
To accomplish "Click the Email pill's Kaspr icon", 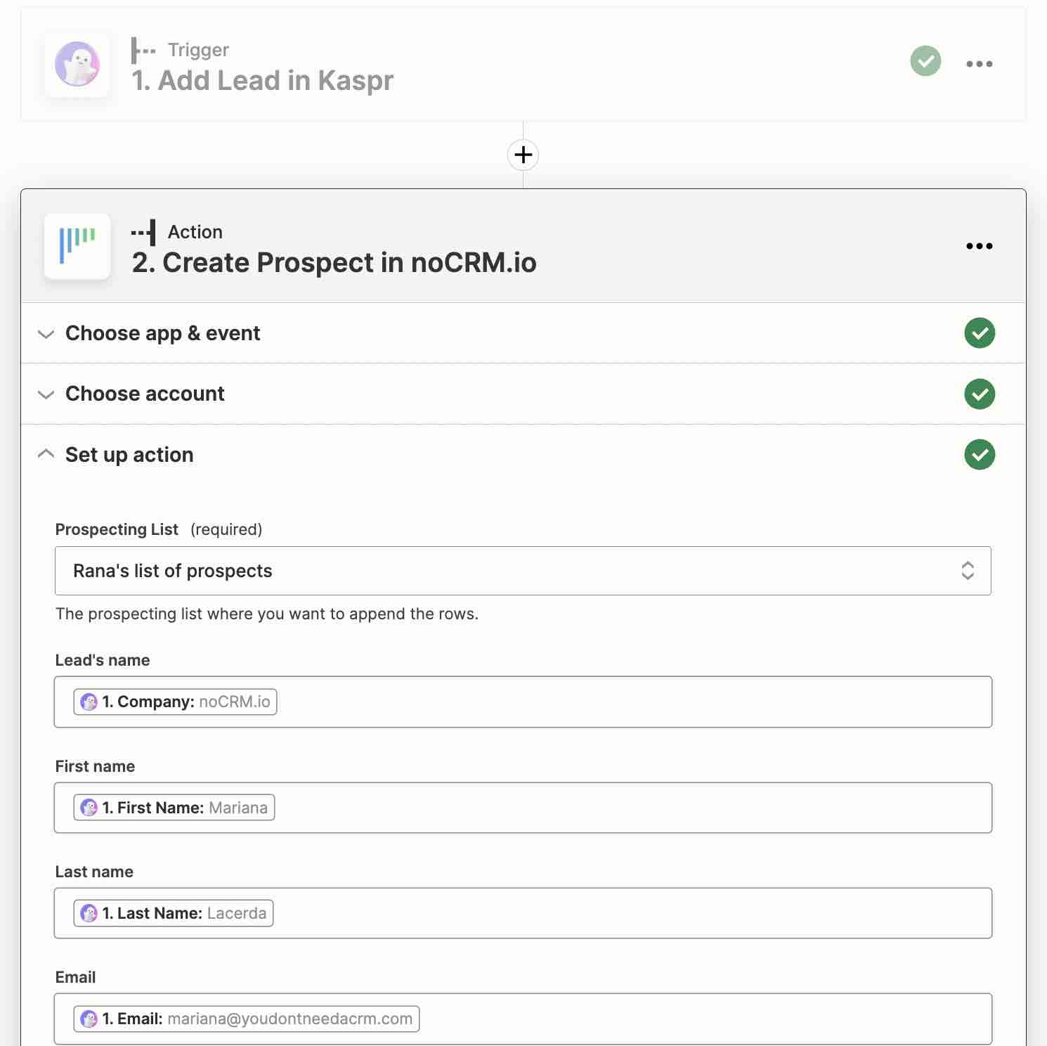I will point(89,1019).
